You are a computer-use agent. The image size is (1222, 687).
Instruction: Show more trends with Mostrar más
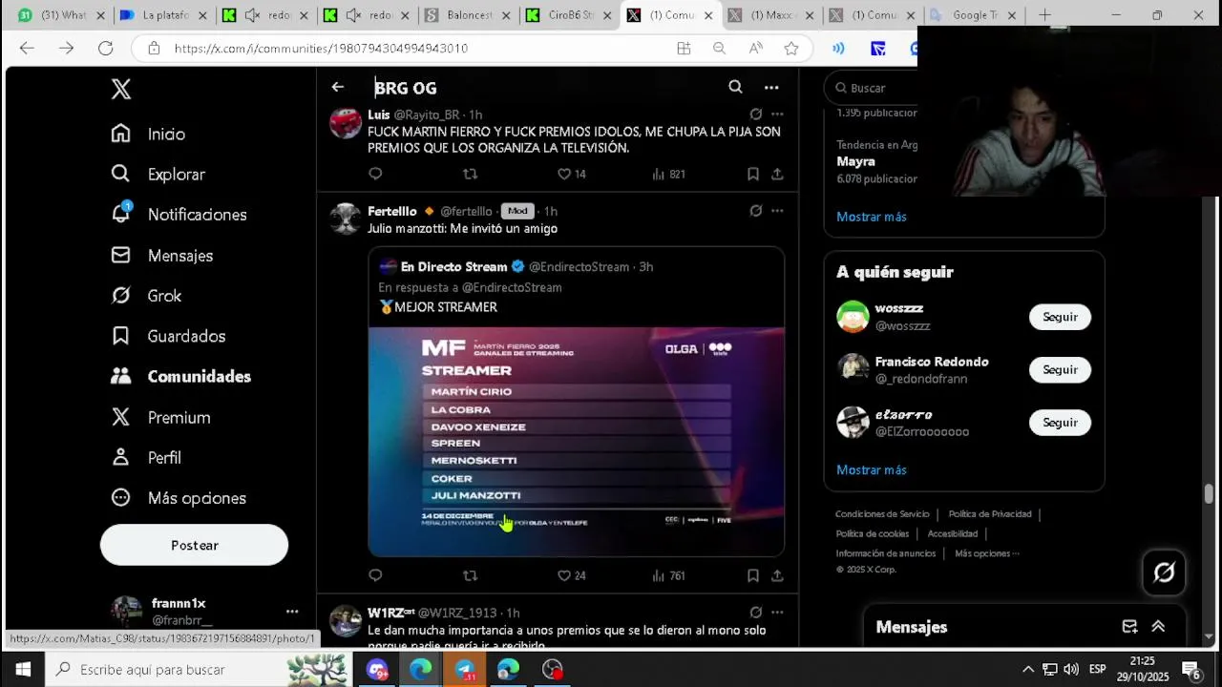[x=872, y=217]
